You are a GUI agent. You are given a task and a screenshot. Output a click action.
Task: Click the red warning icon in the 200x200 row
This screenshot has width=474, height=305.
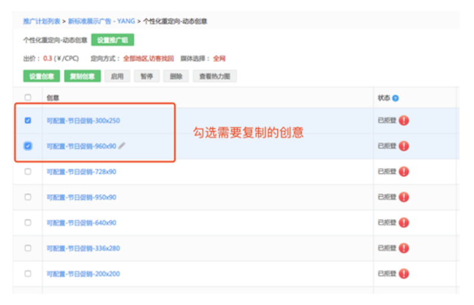[404, 274]
